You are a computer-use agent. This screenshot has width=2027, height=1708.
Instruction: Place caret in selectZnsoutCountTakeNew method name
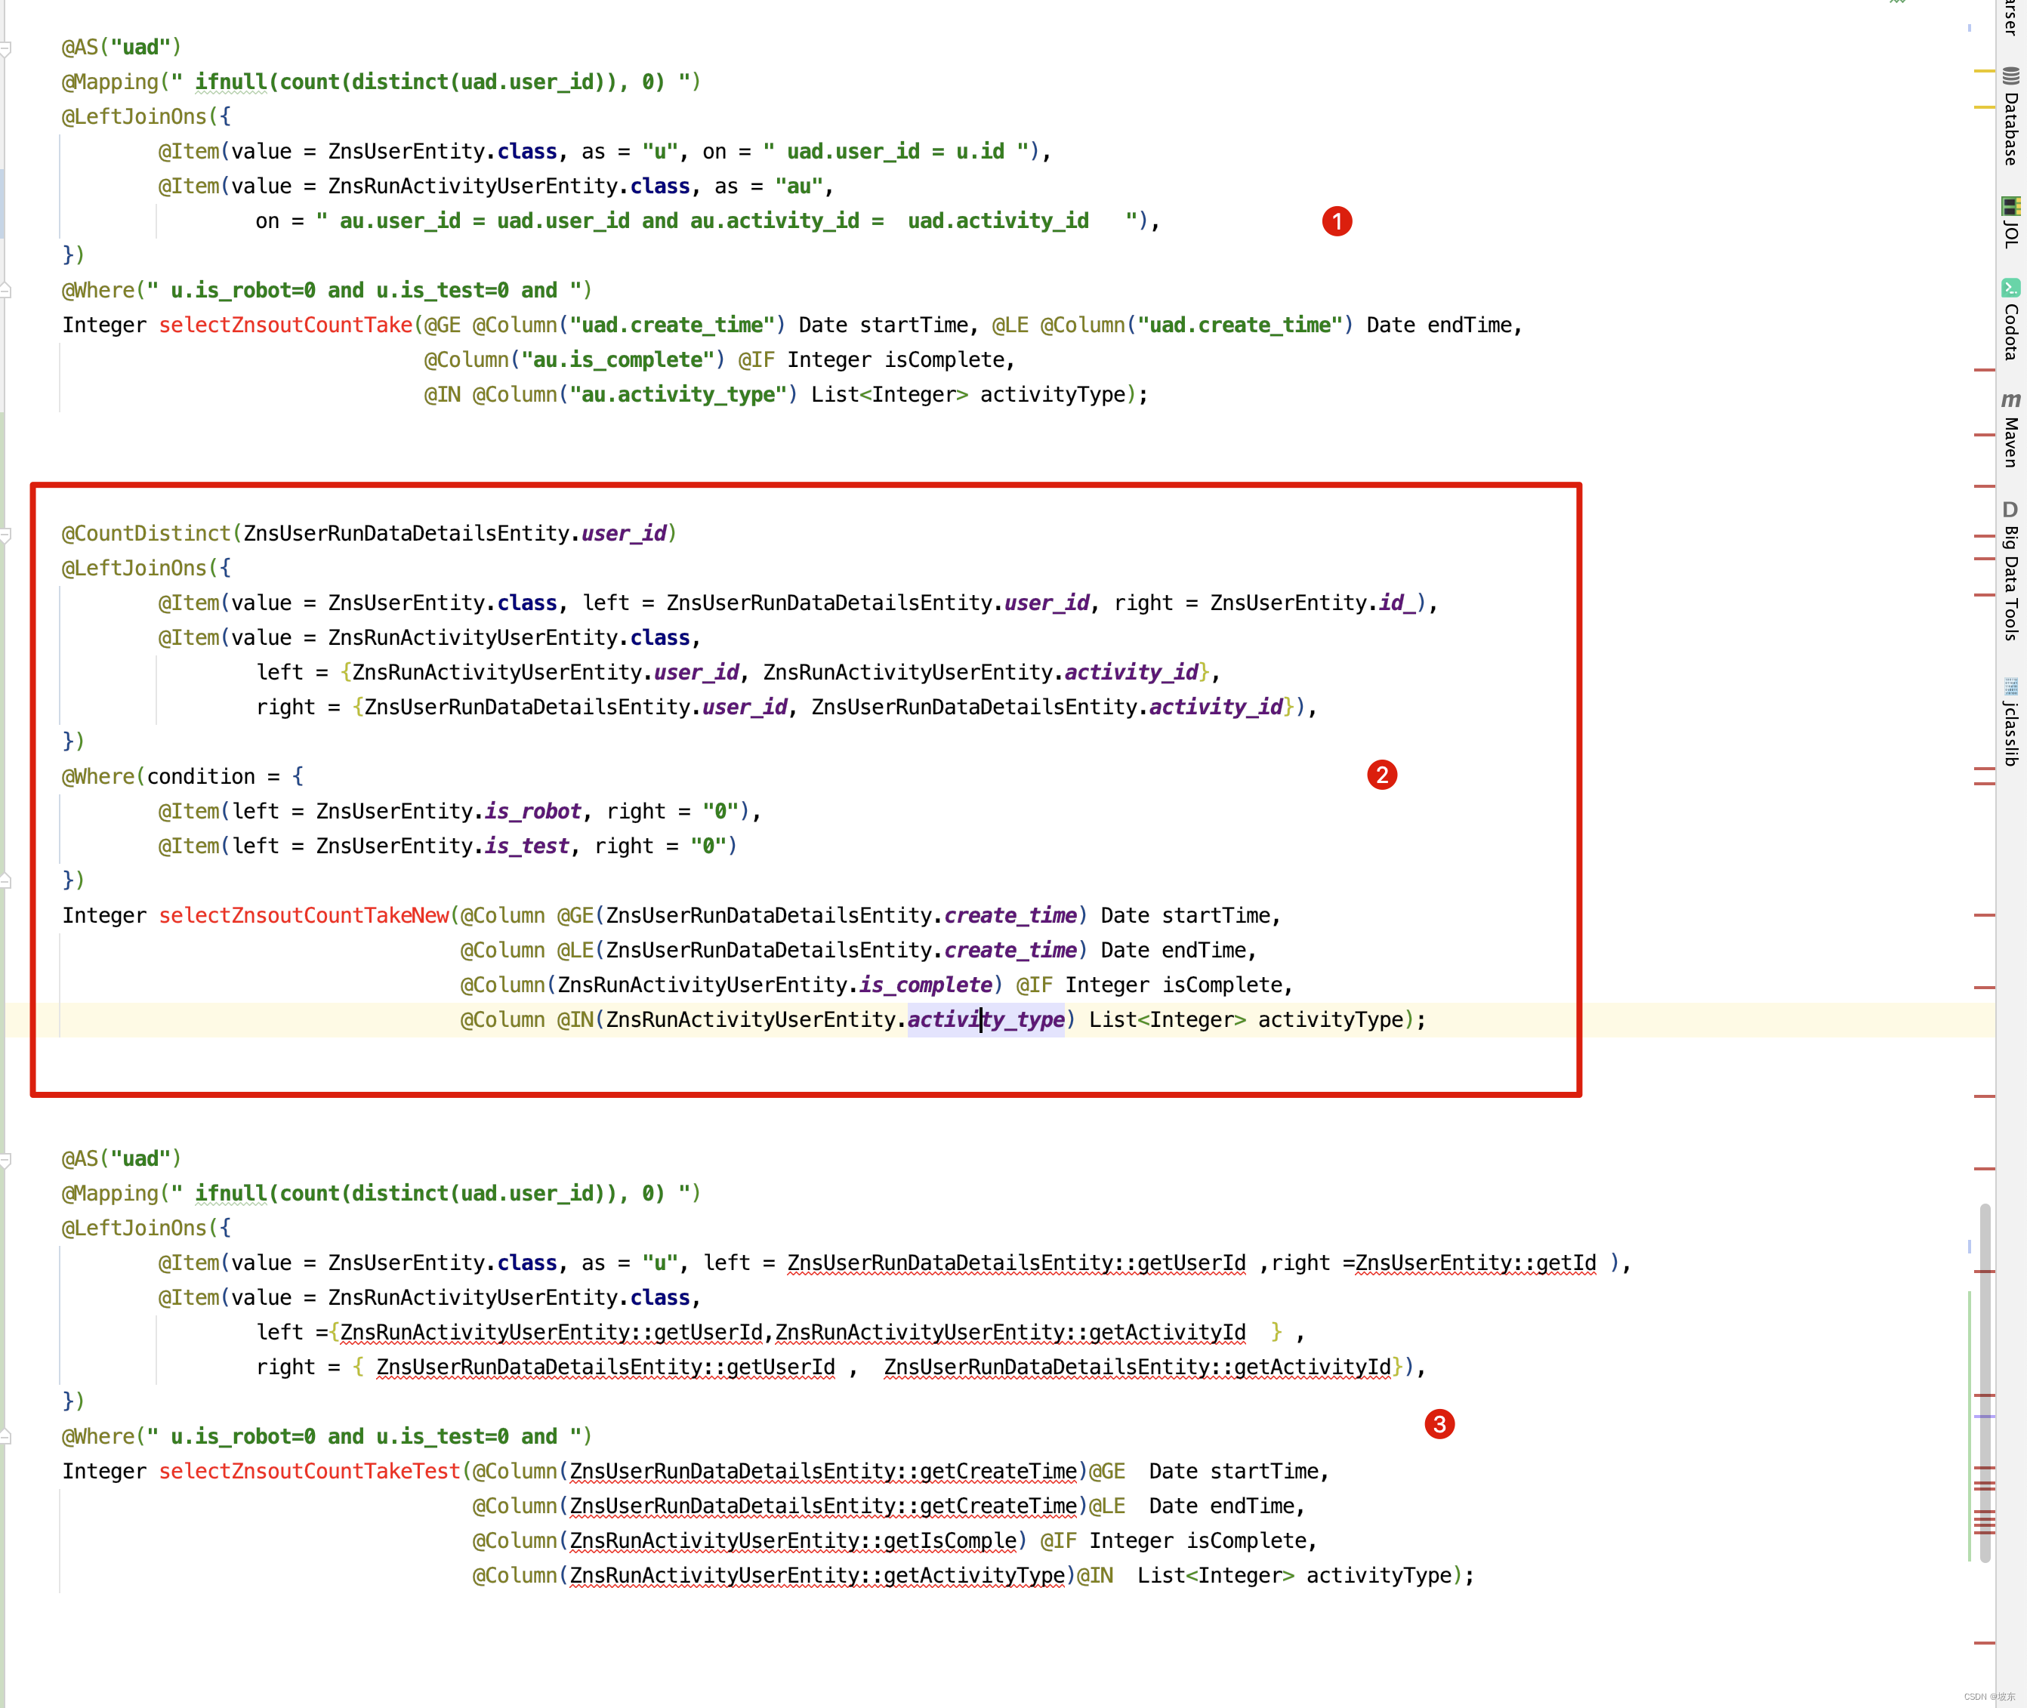point(304,915)
